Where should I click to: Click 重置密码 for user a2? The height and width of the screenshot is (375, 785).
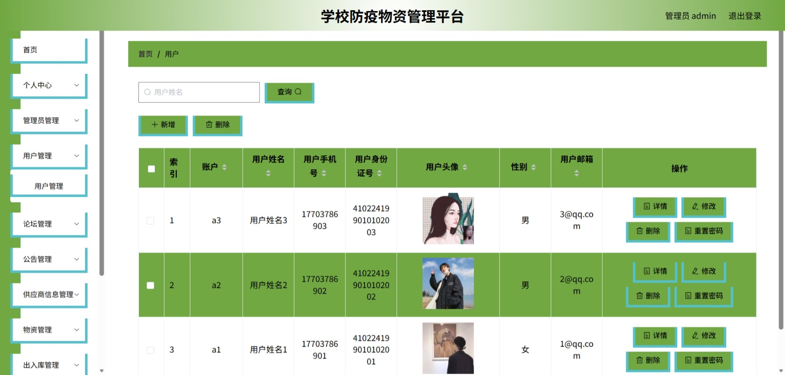(x=704, y=296)
